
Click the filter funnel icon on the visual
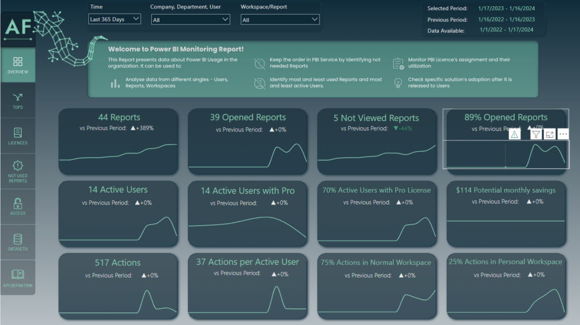tap(536, 135)
